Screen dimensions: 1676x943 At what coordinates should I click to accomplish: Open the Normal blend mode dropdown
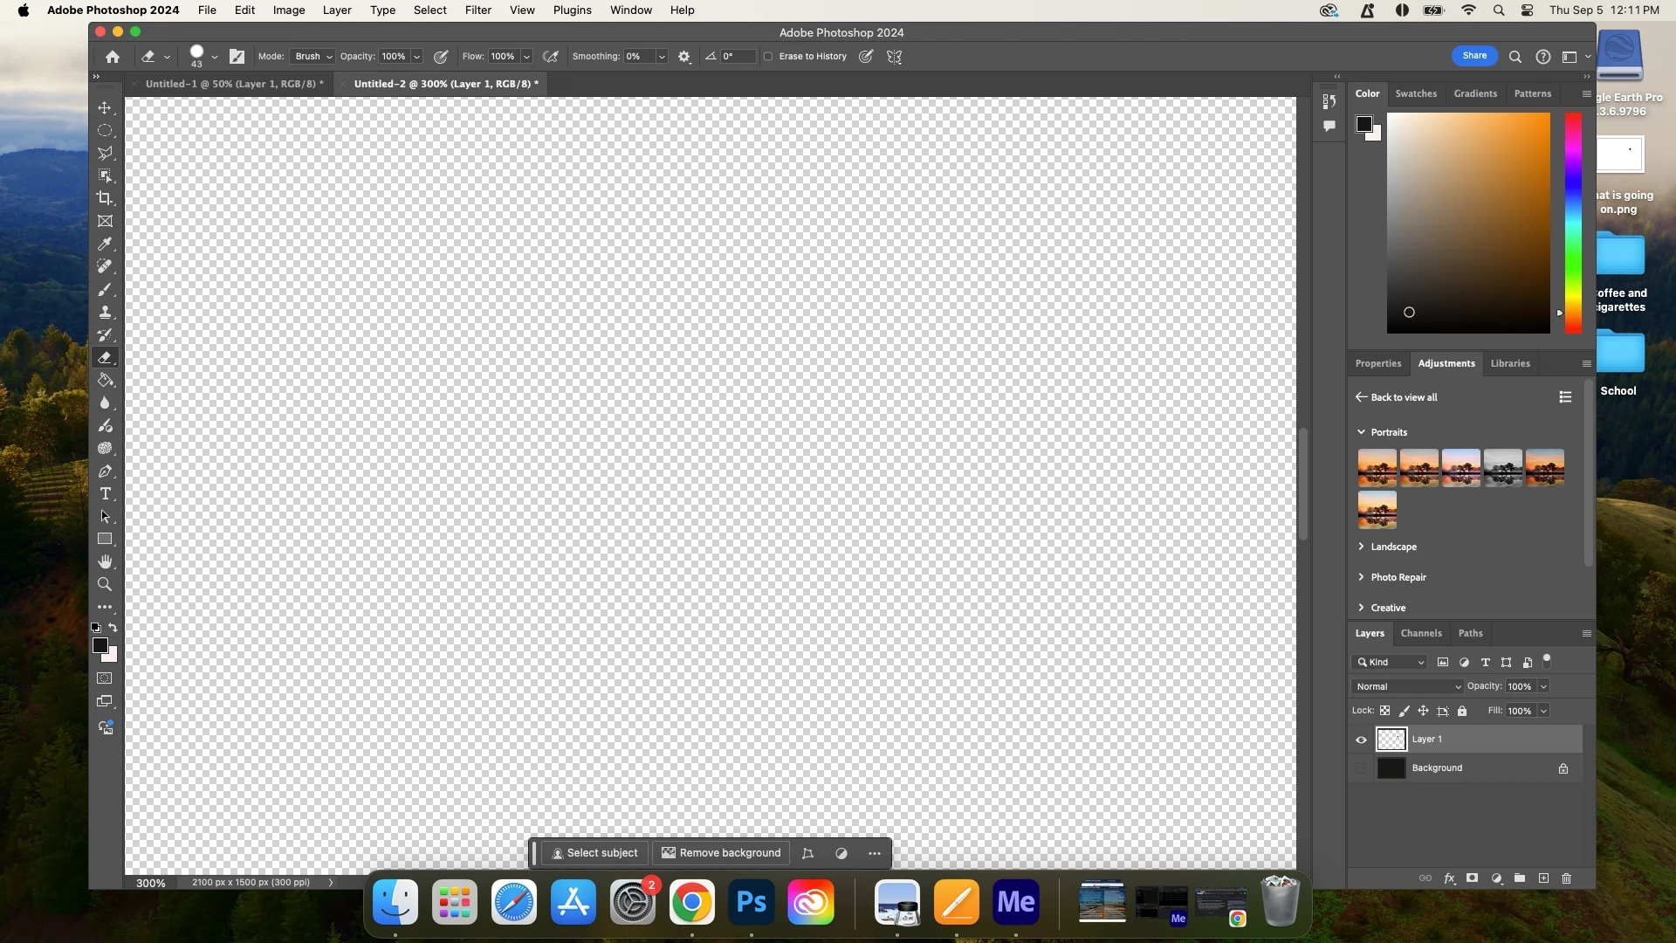[1407, 686]
